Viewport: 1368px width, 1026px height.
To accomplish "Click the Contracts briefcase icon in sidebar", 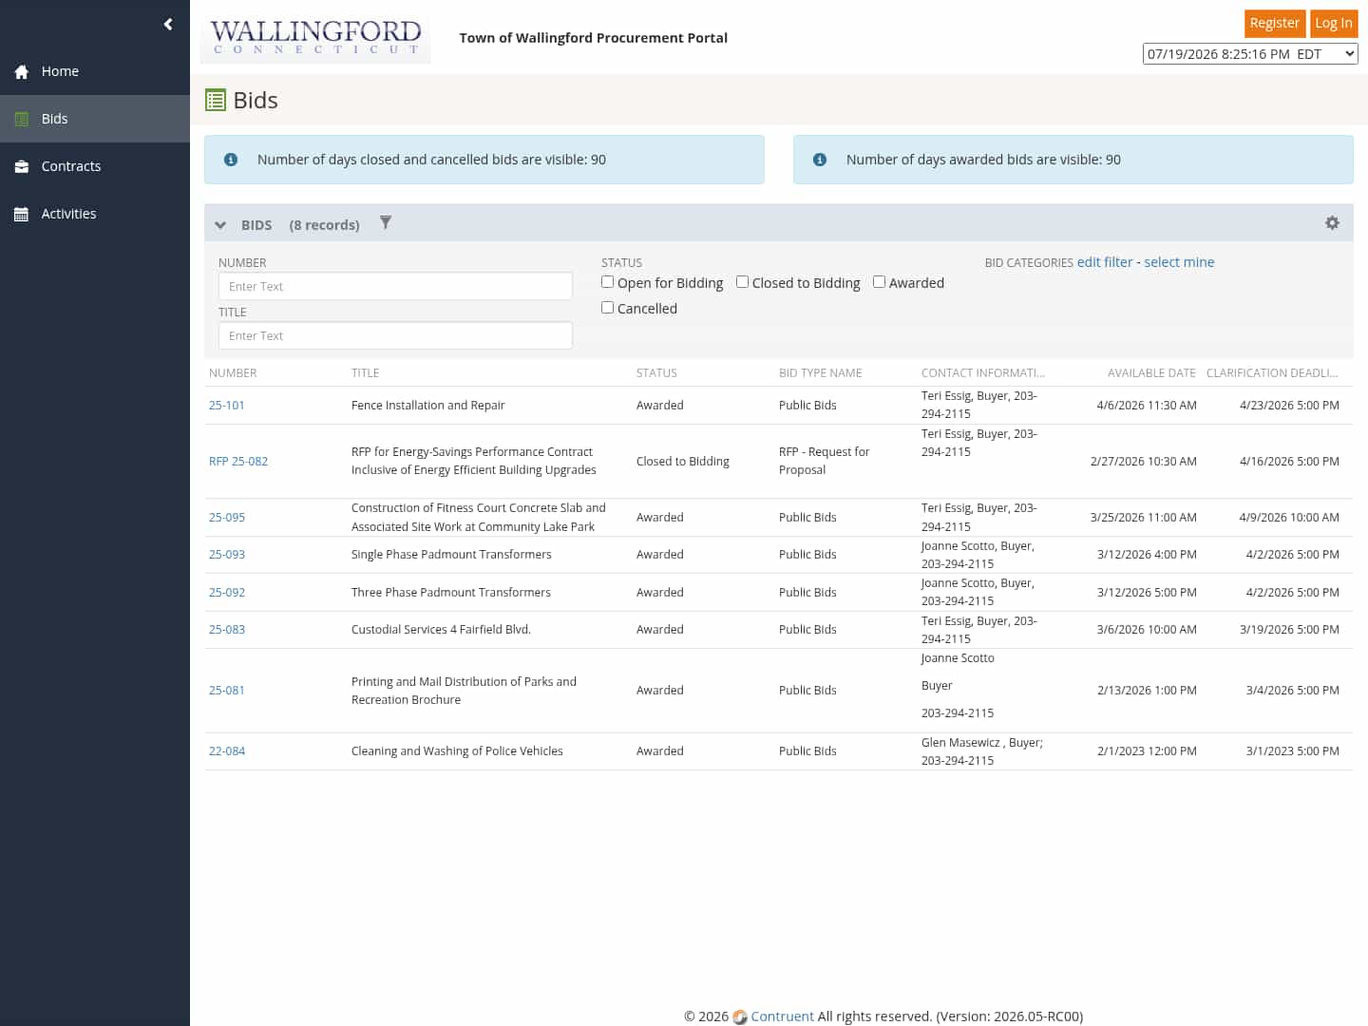I will tap(22, 166).
